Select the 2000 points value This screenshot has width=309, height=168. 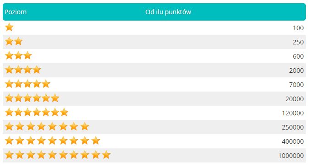tap(296, 70)
